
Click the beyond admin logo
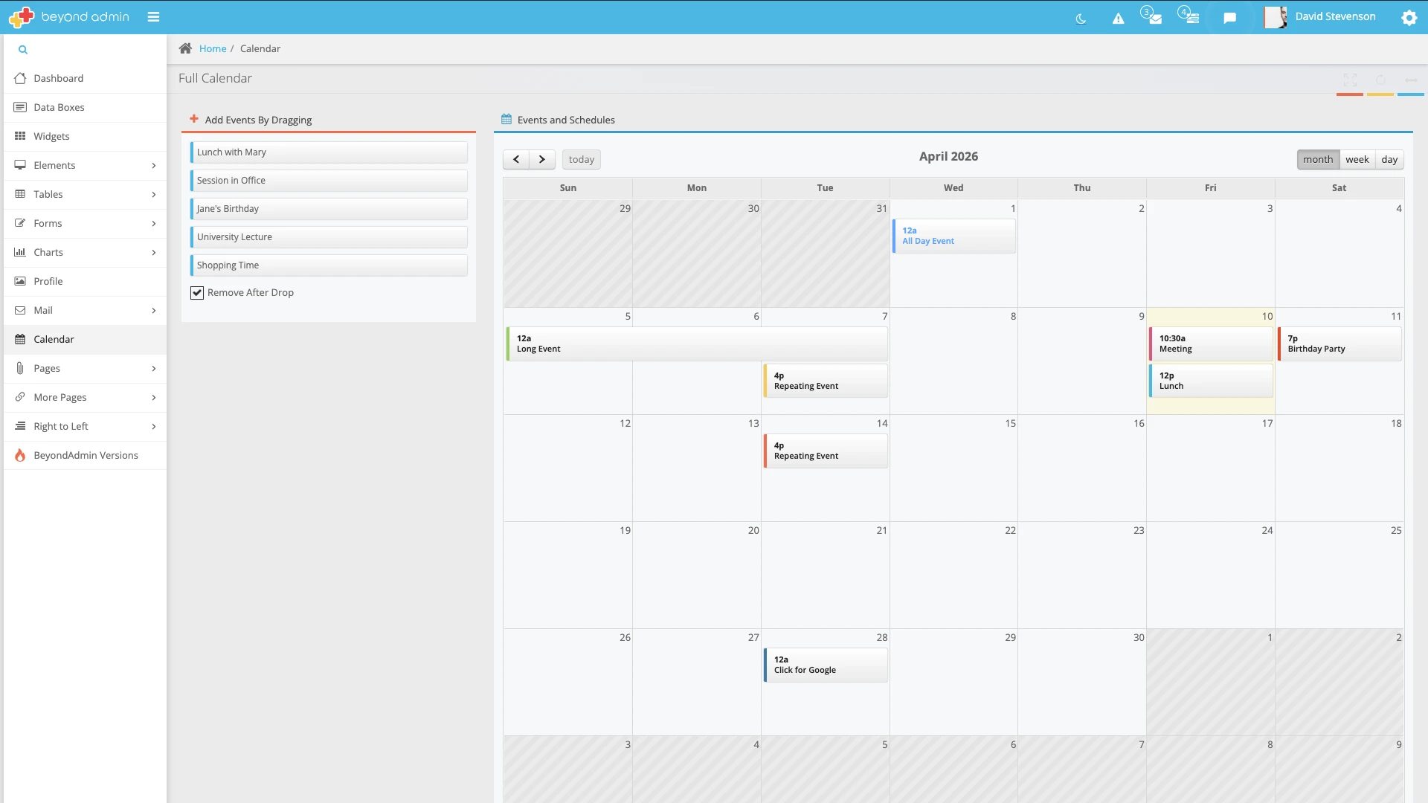pos(69,16)
